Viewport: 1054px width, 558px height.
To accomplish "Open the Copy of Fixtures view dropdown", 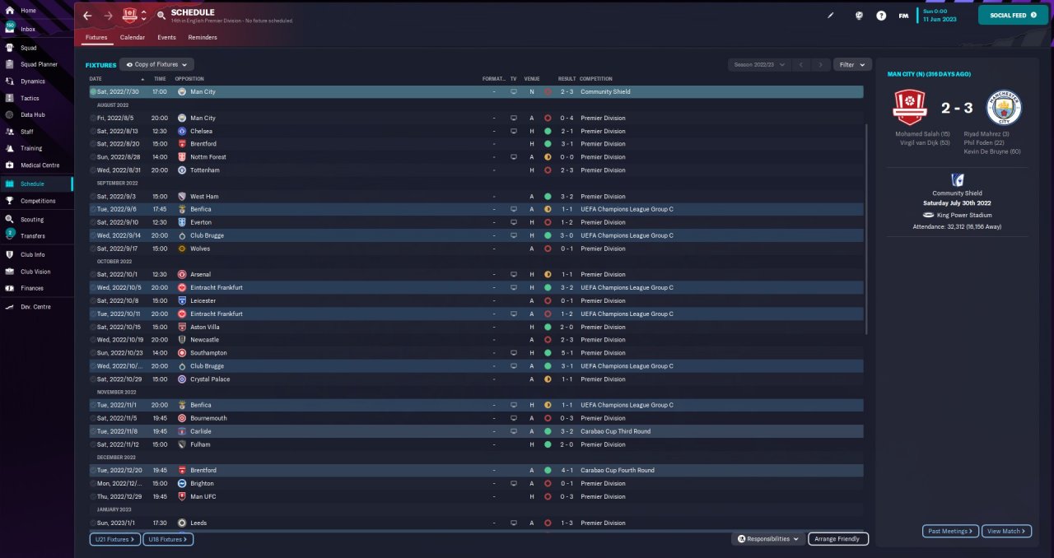I will [x=157, y=64].
